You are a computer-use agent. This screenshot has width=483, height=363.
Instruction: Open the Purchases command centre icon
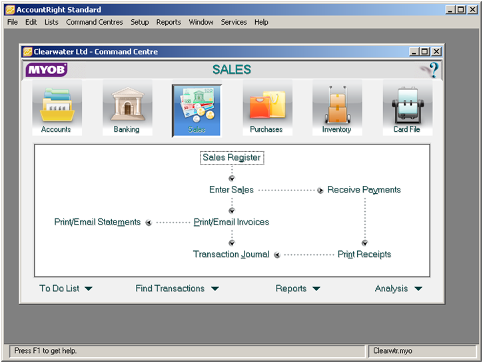pos(267,108)
